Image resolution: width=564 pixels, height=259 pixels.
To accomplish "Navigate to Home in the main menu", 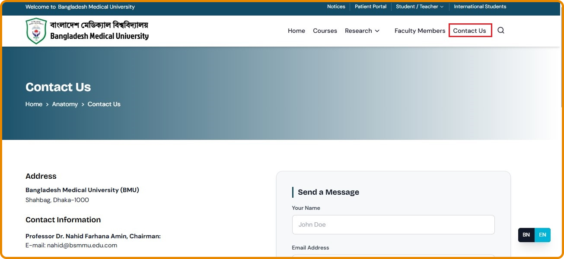I will click(296, 31).
